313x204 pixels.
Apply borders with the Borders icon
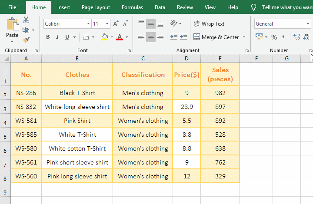click(86, 37)
